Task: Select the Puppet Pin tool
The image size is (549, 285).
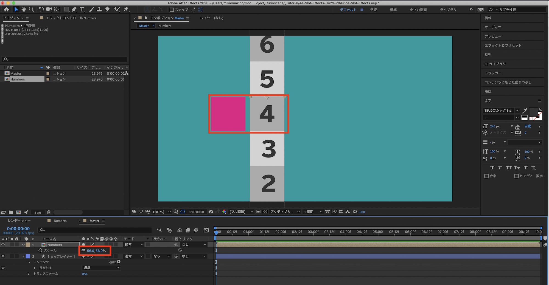Action: point(126,9)
